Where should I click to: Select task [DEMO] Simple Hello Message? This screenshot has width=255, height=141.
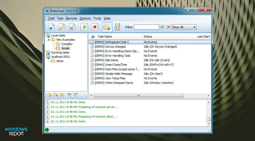[x=114, y=74]
